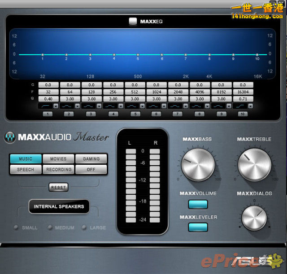The image size is (287, 274).
Task: Select the Music preset
Action: click(x=26, y=159)
